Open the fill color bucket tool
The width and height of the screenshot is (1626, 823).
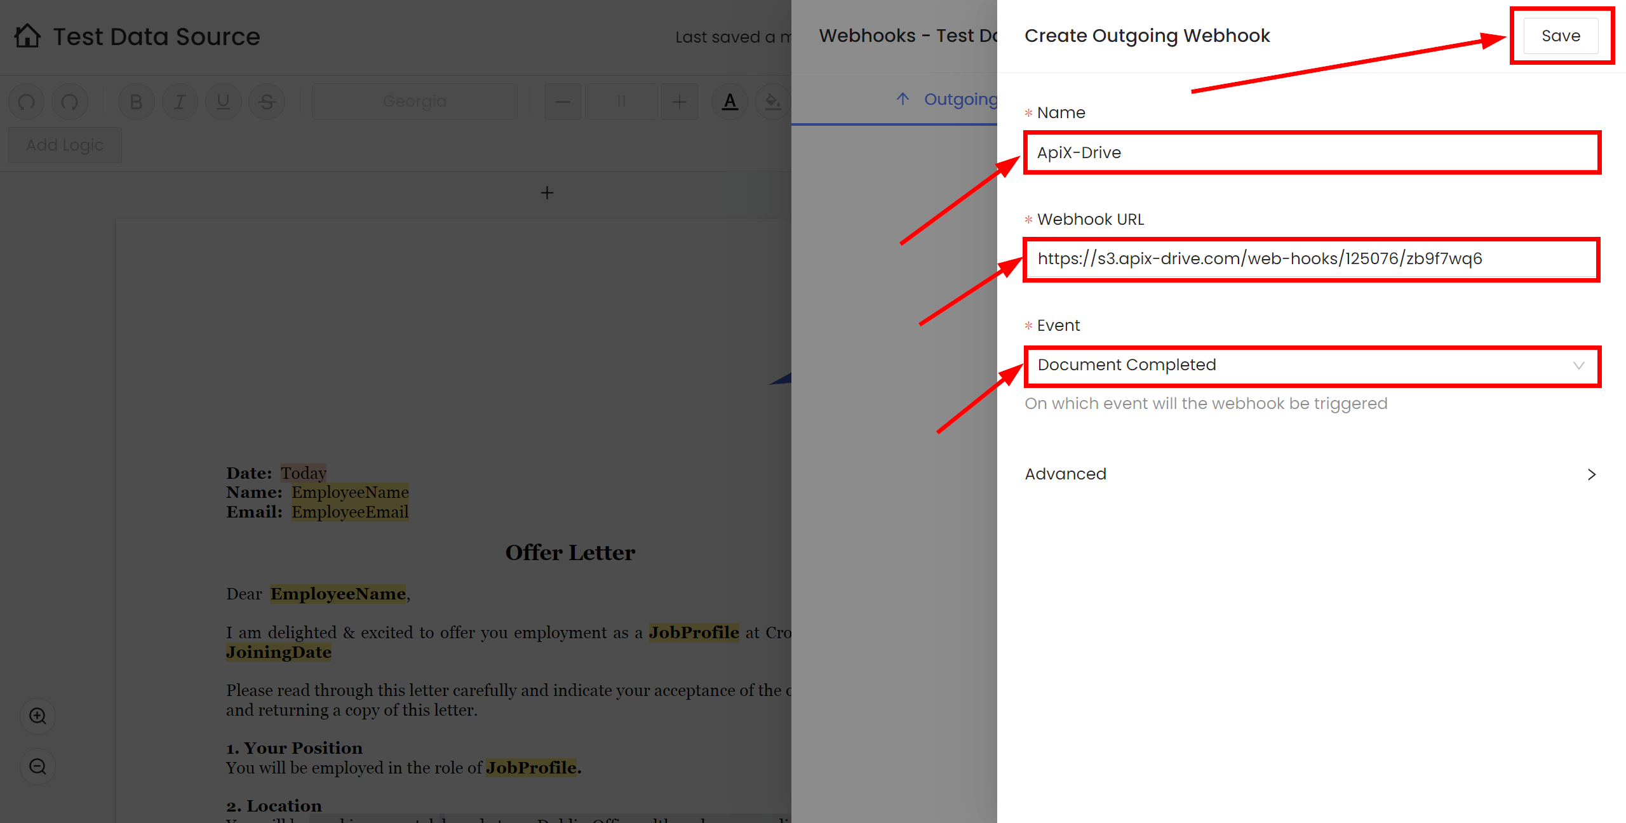pyautogui.click(x=772, y=102)
